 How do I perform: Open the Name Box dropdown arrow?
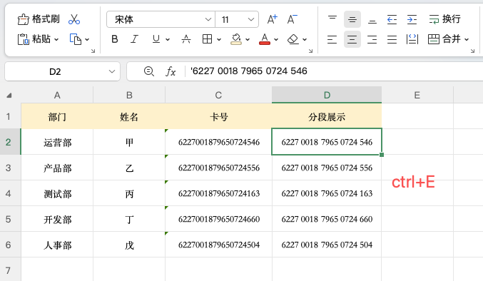(111, 72)
